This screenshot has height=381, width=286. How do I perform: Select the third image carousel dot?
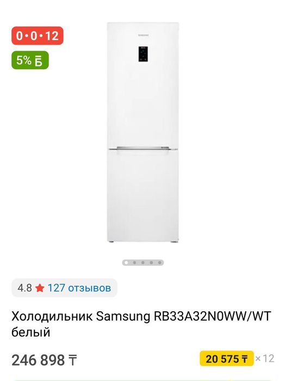tap(143, 262)
